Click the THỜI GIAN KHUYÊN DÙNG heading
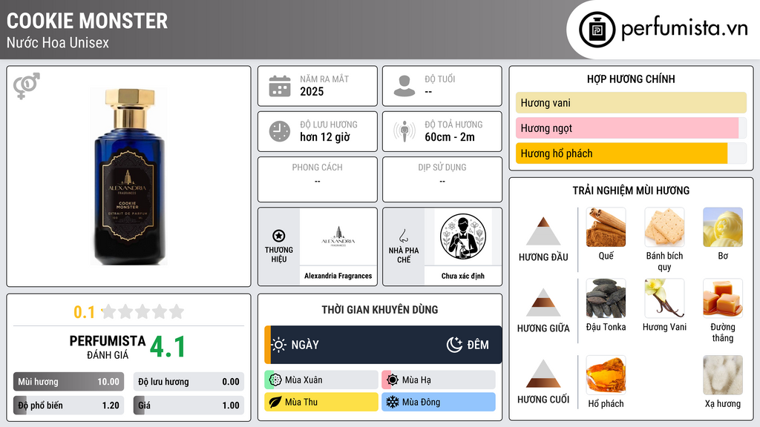This screenshot has width=760, height=427. pyautogui.click(x=380, y=309)
